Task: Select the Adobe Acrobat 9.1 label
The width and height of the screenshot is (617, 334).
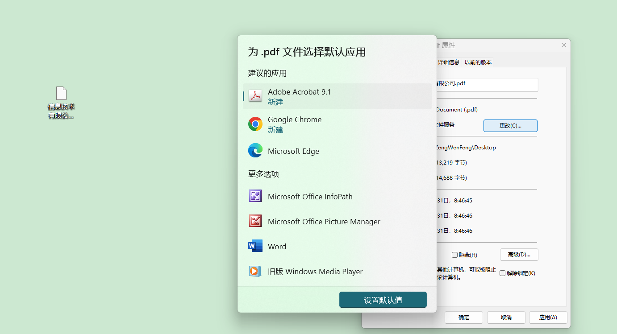Action: pyautogui.click(x=300, y=92)
